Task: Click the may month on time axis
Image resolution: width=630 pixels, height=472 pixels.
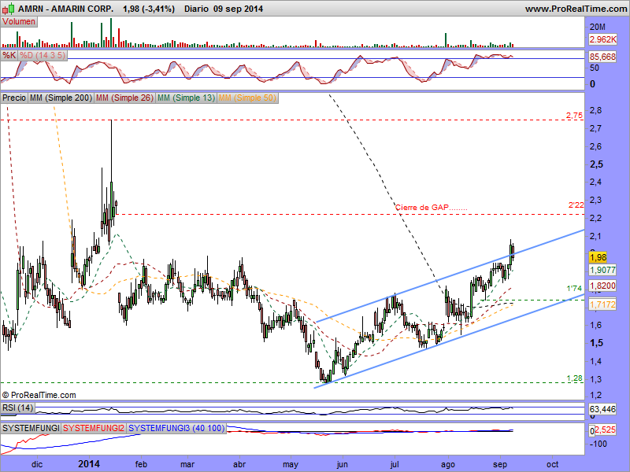Action: click(x=291, y=465)
